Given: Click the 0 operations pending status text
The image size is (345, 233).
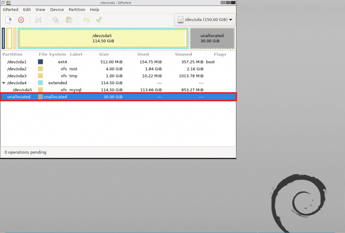Looking at the screenshot, I should coord(25,152).
